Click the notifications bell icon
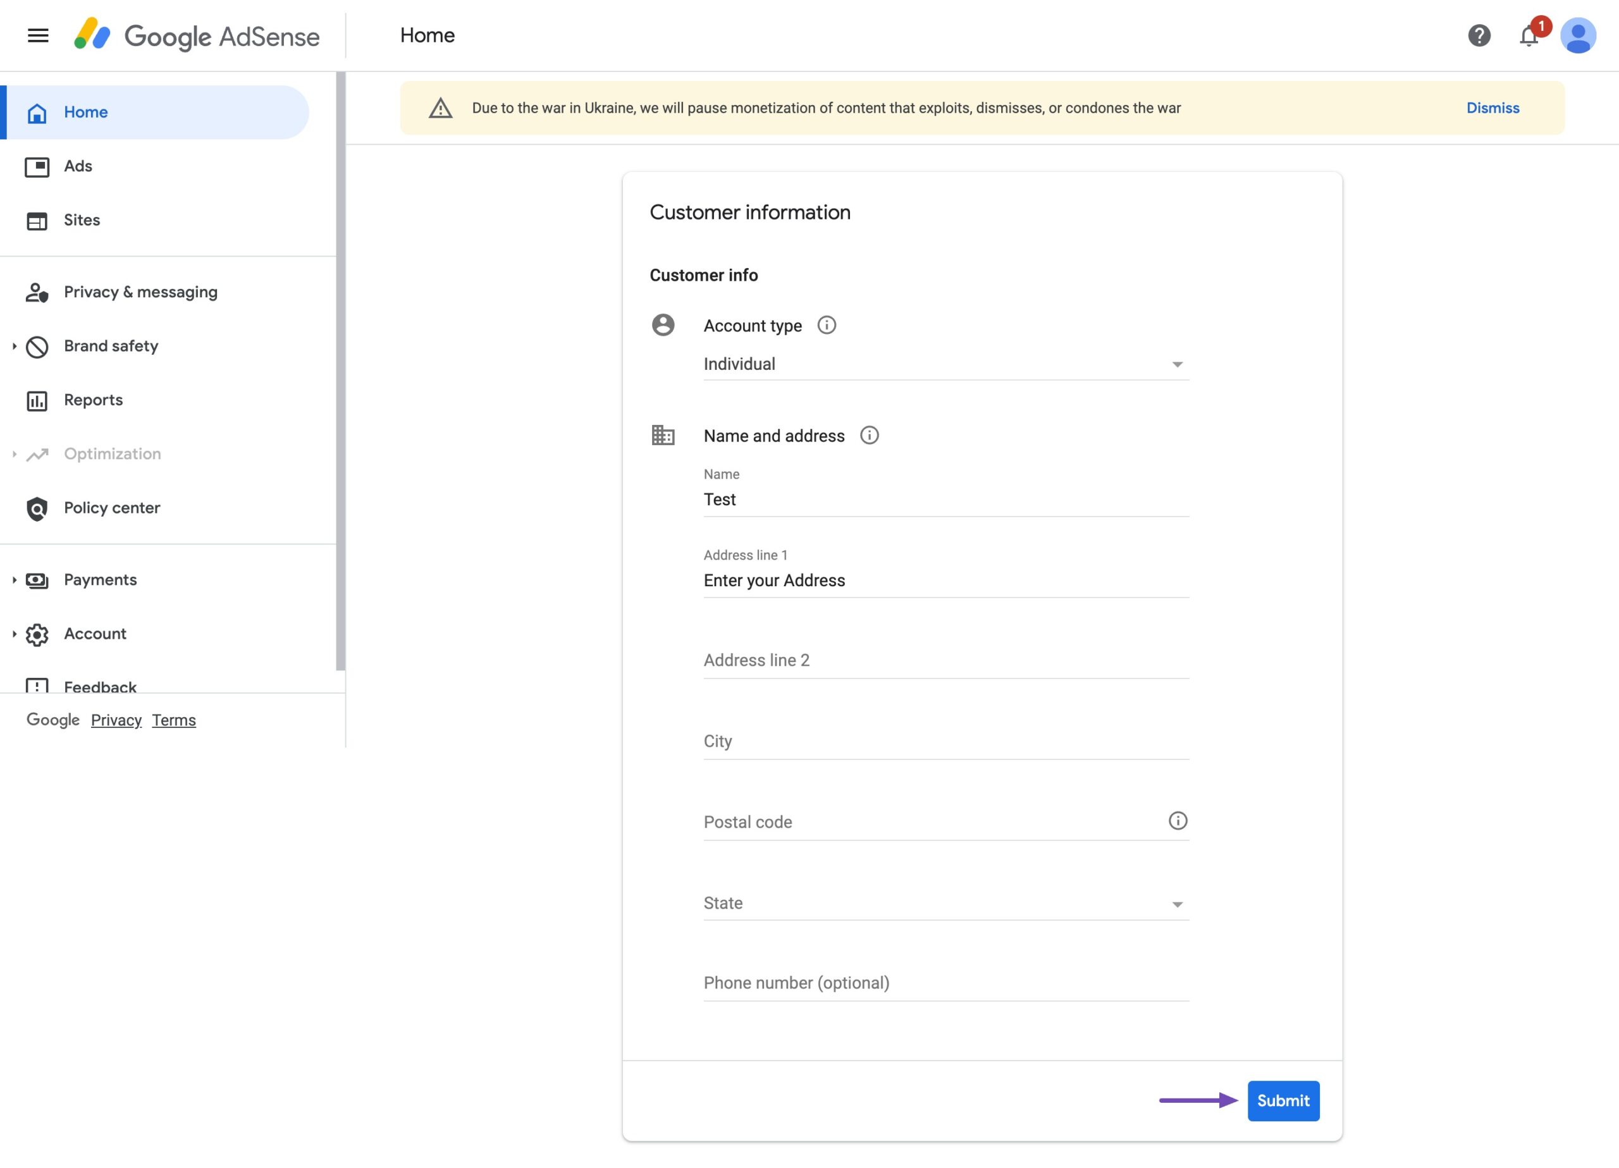1619x1168 pixels. [1529, 34]
